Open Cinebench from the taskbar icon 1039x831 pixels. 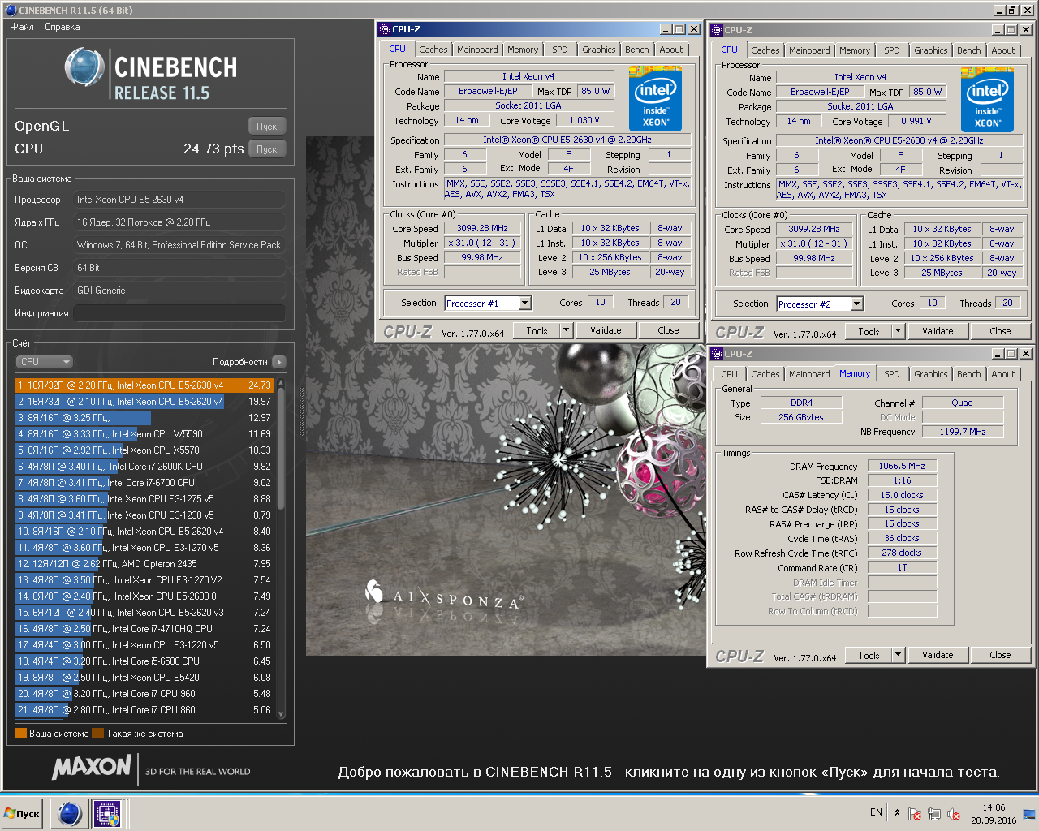(70, 813)
